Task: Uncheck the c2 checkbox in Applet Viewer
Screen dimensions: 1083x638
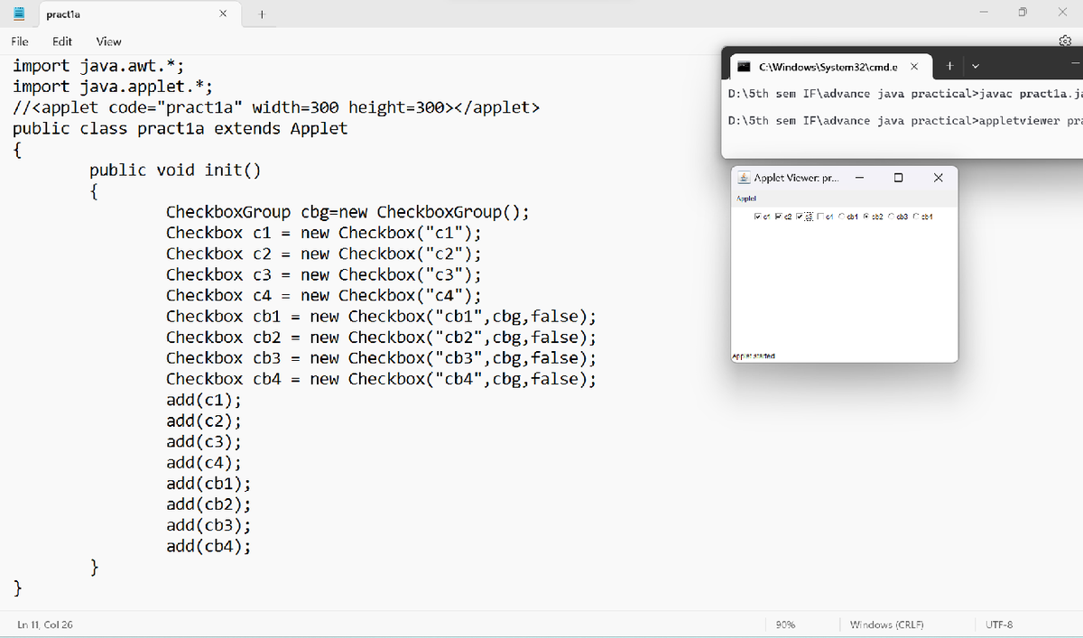Action: (778, 216)
